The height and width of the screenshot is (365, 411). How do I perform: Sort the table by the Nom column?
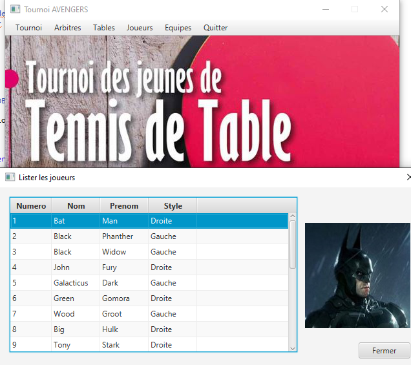76,205
